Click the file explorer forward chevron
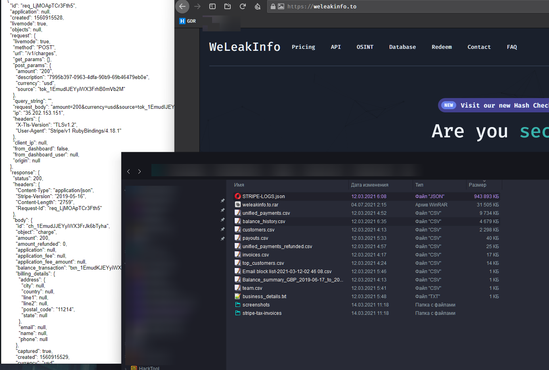549x370 pixels. [x=140, y=172]
